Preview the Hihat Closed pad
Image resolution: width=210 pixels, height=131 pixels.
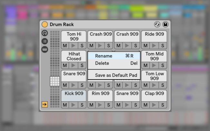[73, 65]
